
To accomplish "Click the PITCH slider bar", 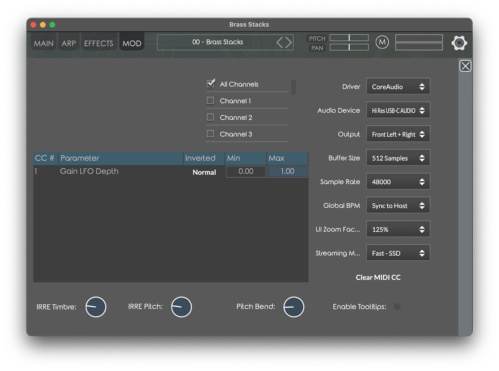I will click(349, 38).
